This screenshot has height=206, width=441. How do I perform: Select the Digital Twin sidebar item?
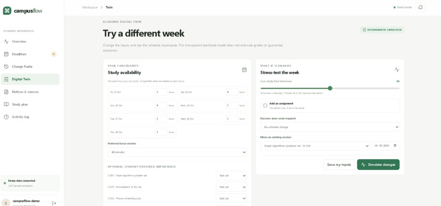pos(30,80)
